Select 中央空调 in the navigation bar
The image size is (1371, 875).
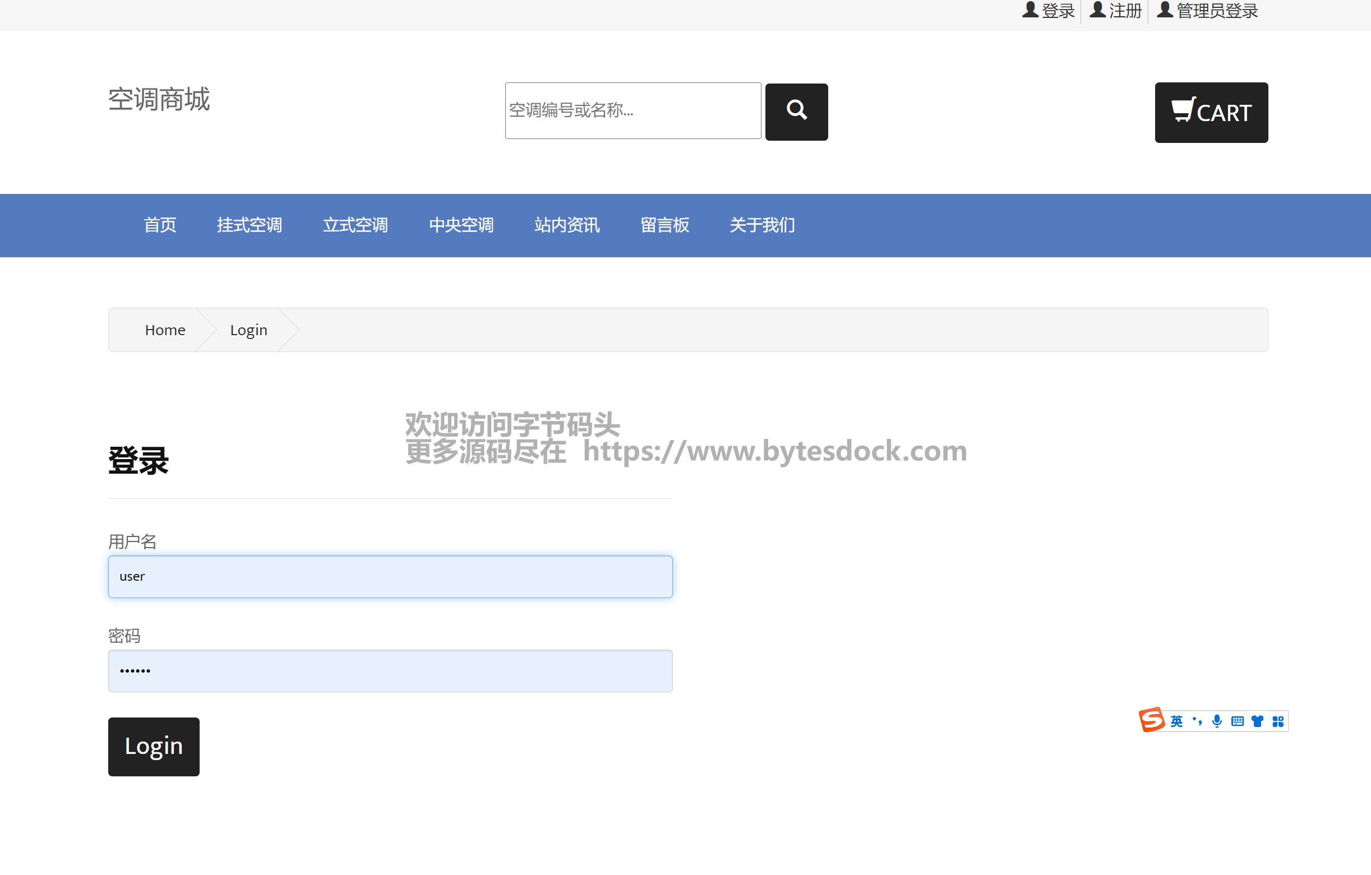coord(461,225)
